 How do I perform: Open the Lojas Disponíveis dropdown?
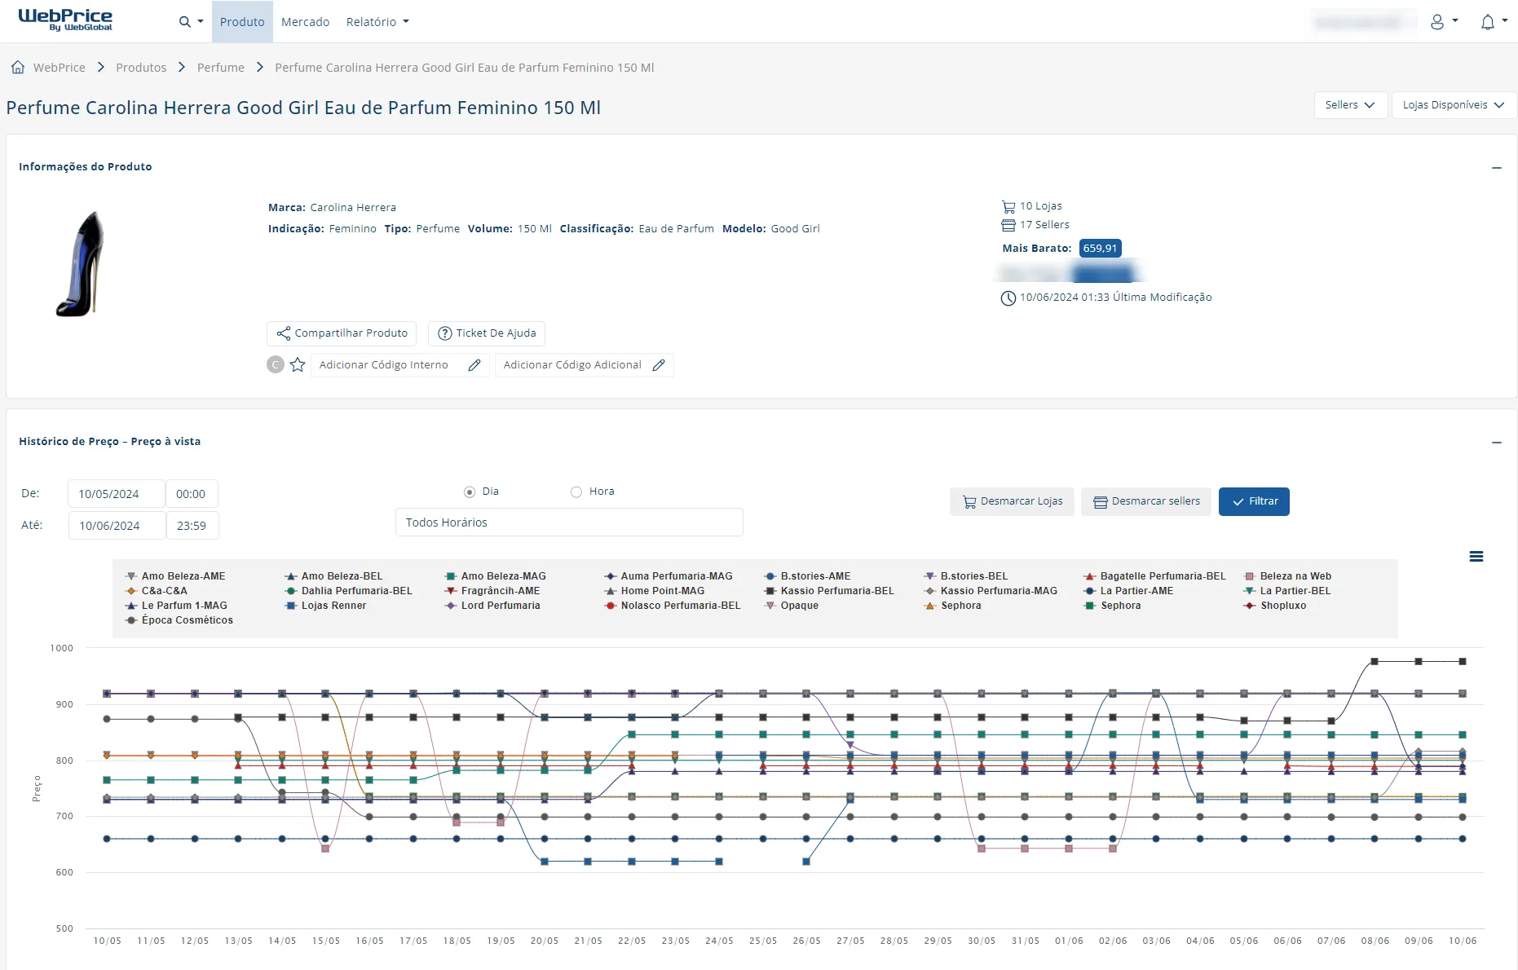pos(1454,105)
